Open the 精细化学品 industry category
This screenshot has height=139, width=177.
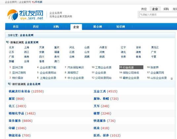[x=17, y=113]
